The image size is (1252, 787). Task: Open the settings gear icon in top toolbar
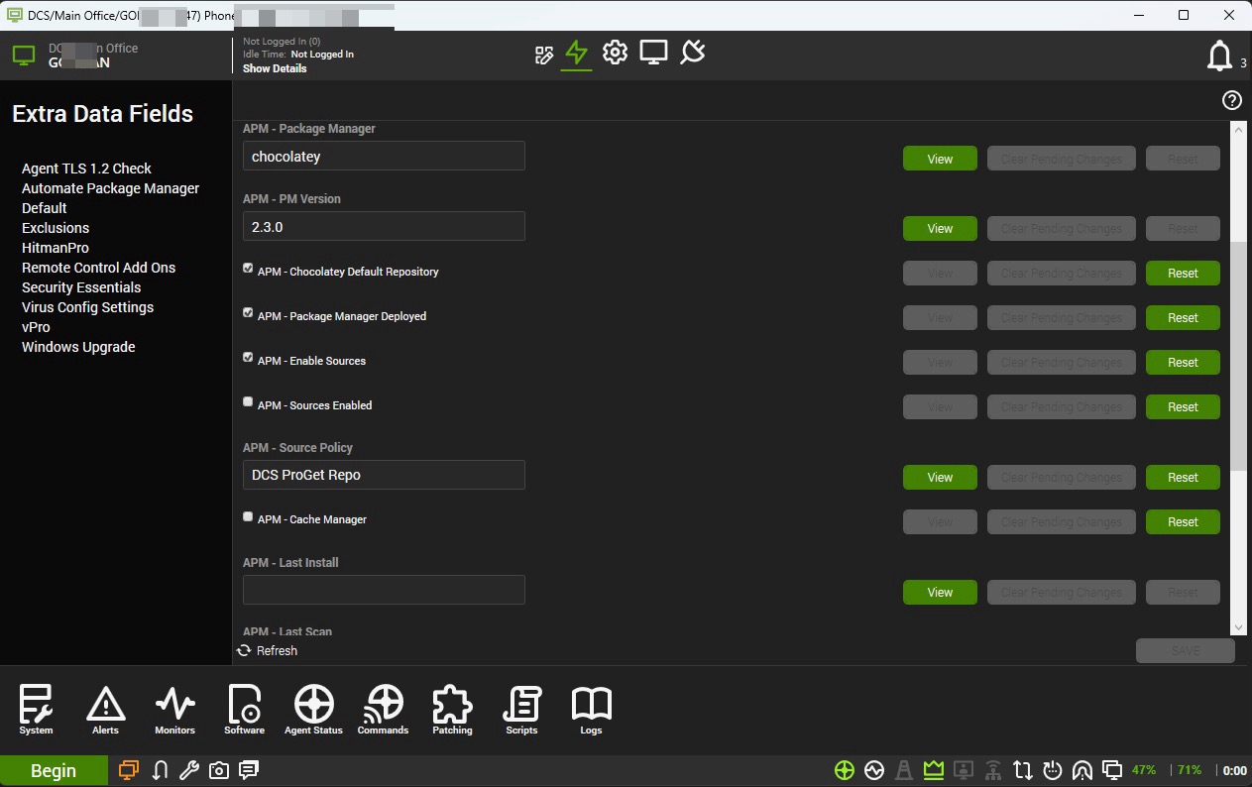615,53
